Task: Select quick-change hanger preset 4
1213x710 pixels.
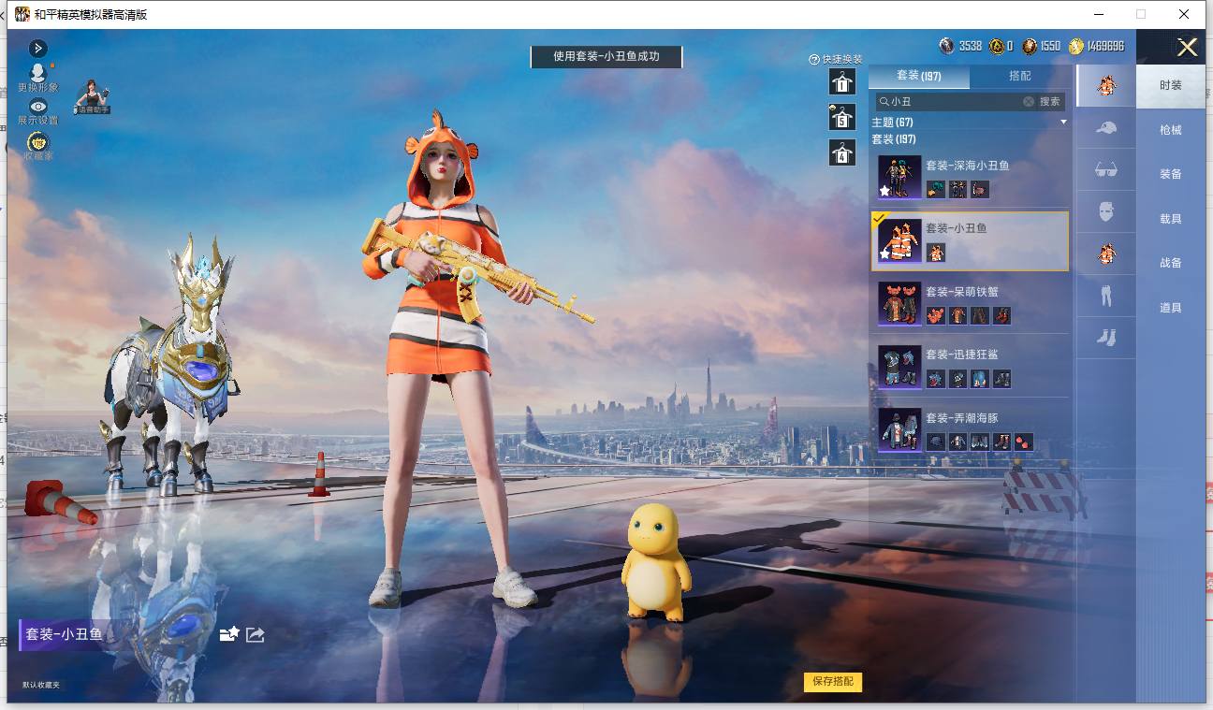Action: point(842,152)
